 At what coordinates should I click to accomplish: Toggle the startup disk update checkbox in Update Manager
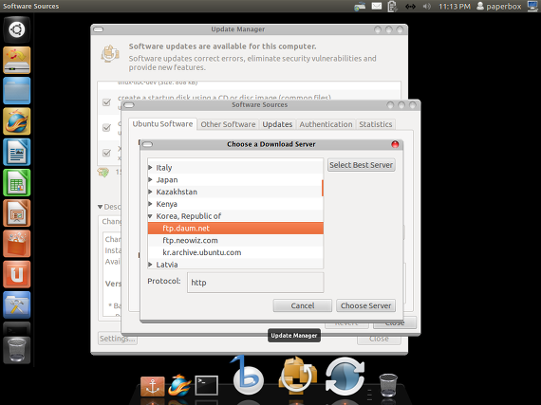(x=106, y=102)
